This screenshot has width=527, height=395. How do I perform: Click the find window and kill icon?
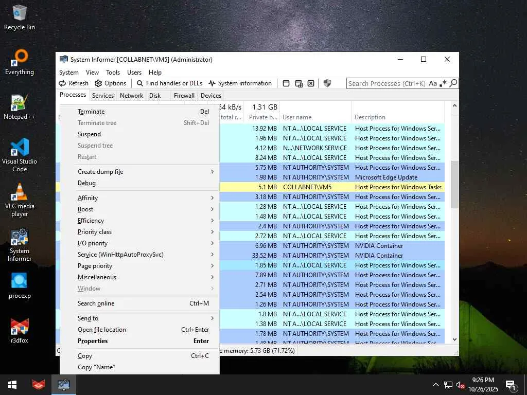click(x=311, y=83)
